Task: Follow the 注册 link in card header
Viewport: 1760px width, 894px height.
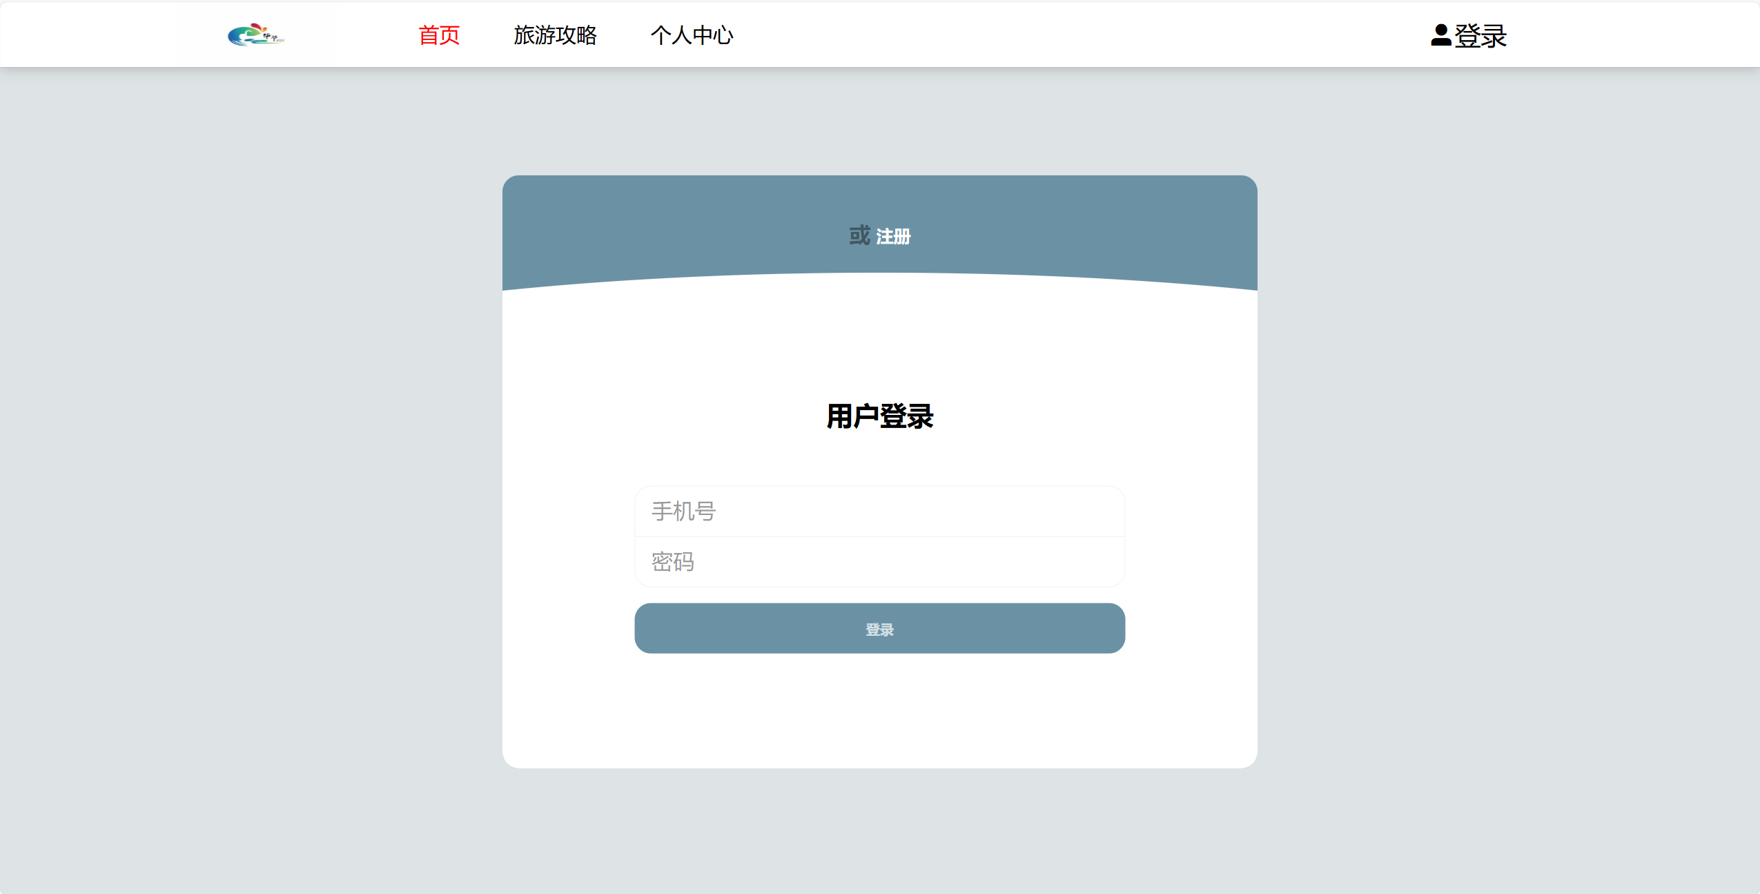Action: 893,237
